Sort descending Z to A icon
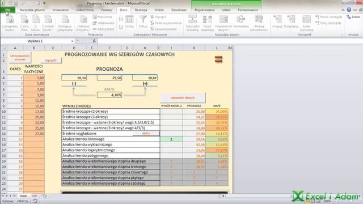This screenshot has width=363, height=204. [121, 27]
